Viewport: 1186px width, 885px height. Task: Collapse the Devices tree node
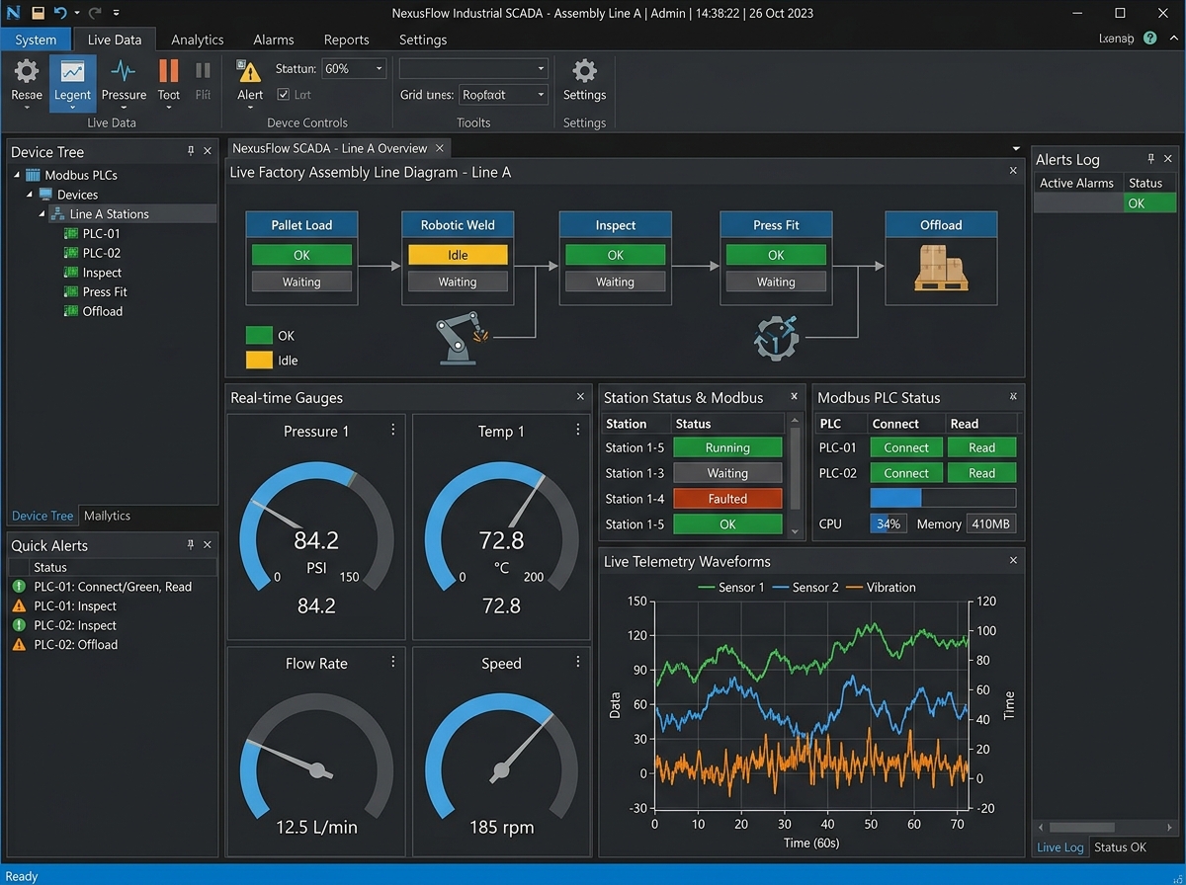(30, 195)
